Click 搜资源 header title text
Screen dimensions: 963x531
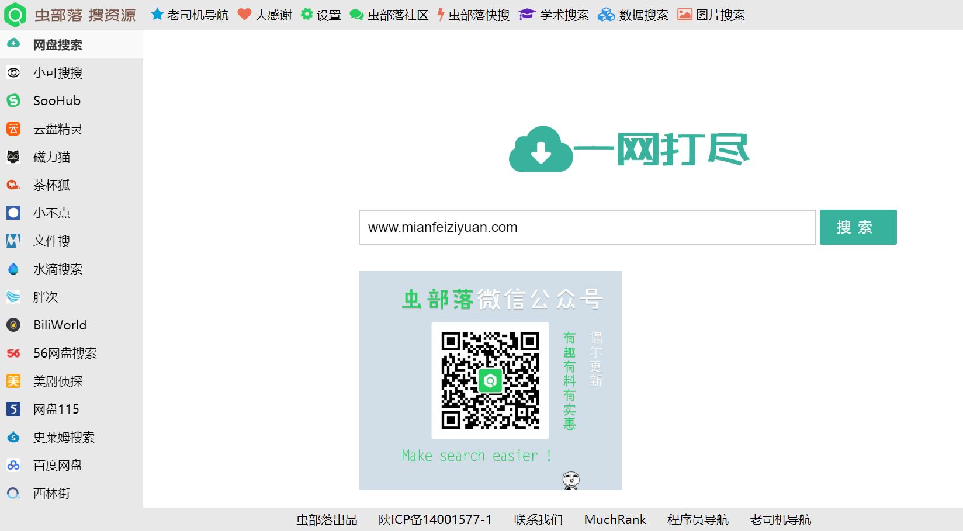(112, 15)
